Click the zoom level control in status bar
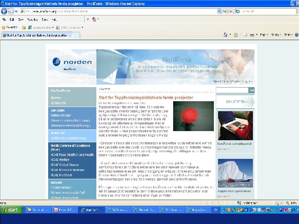Image resolution: width=299 pixels, height=224 pixels. click(x=292, y=203)
